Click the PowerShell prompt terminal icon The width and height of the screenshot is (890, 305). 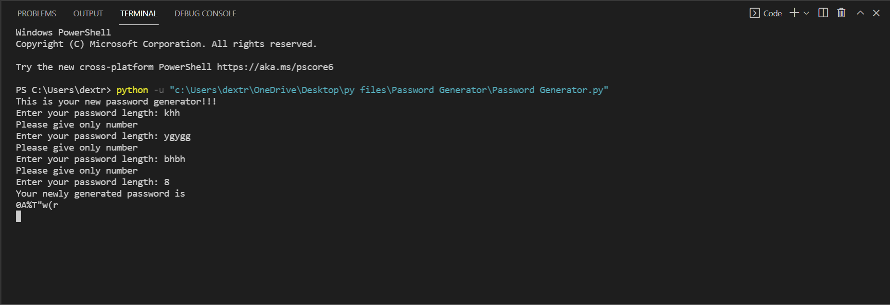click(754, 13)
